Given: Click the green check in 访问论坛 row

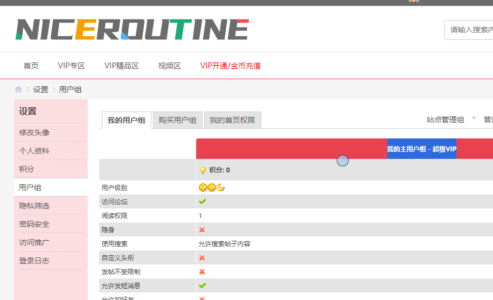Looking at the screenshot, I should [x=203, y=201].
